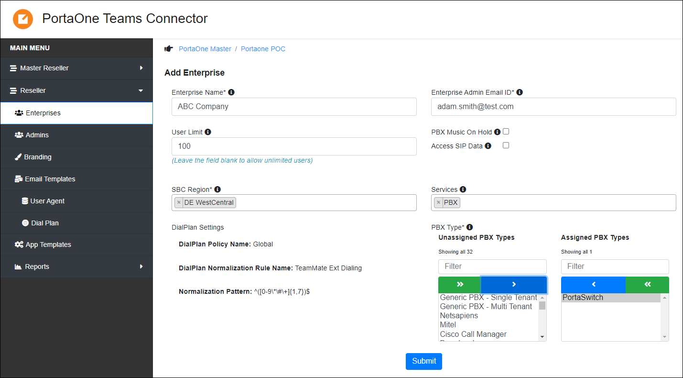683x378 pixels.
Task: Select Dial Plan menu item
Action: [76, 223]
